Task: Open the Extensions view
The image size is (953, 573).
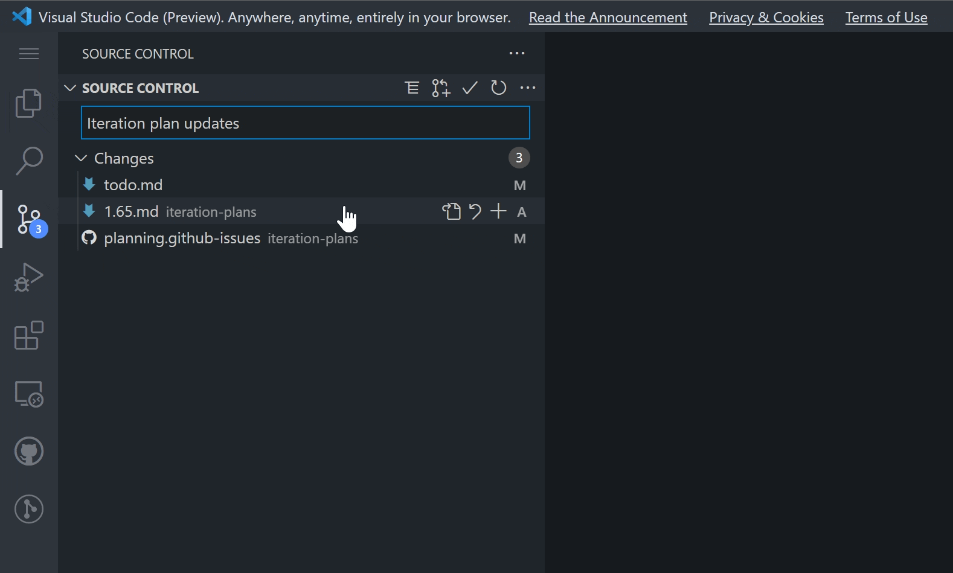Action: pyautogui.click(x=29, y=335)
